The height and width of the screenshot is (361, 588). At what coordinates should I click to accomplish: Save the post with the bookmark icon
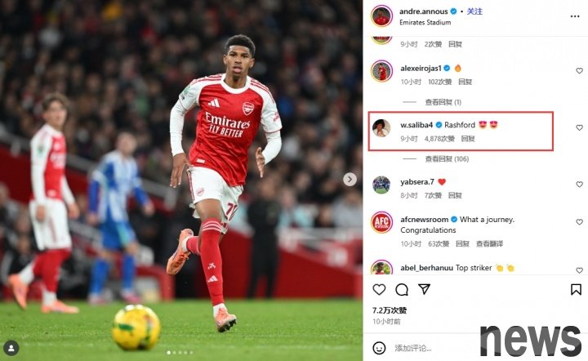click(576, 290)
